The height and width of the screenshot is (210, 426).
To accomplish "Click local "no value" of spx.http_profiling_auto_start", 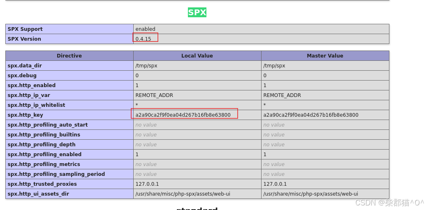I will coord(146,125).
